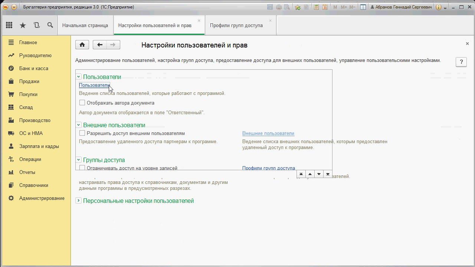
Task: Open the service menu arrow next to info
Action: pyautogui.click(x=445, y=7)
